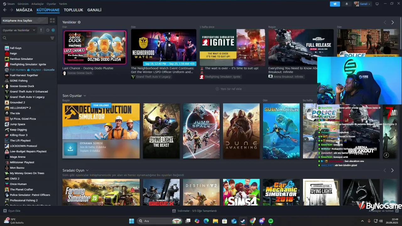Toggle sort direction arrow in library sidebar
Image resolution: width=402 pixels, height=226 pixels.
[x=41, y=30]
